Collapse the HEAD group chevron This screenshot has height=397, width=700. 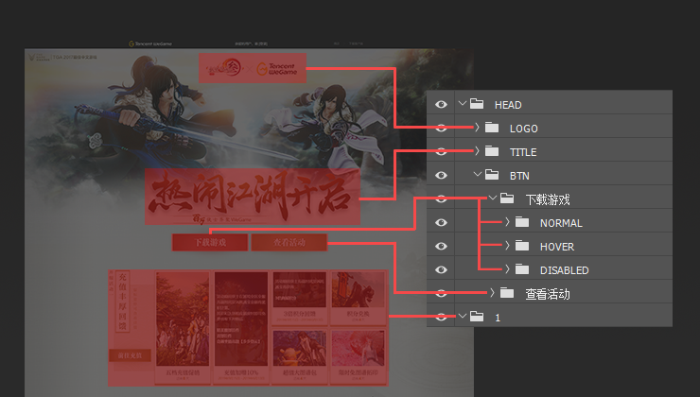coord(462,103)
